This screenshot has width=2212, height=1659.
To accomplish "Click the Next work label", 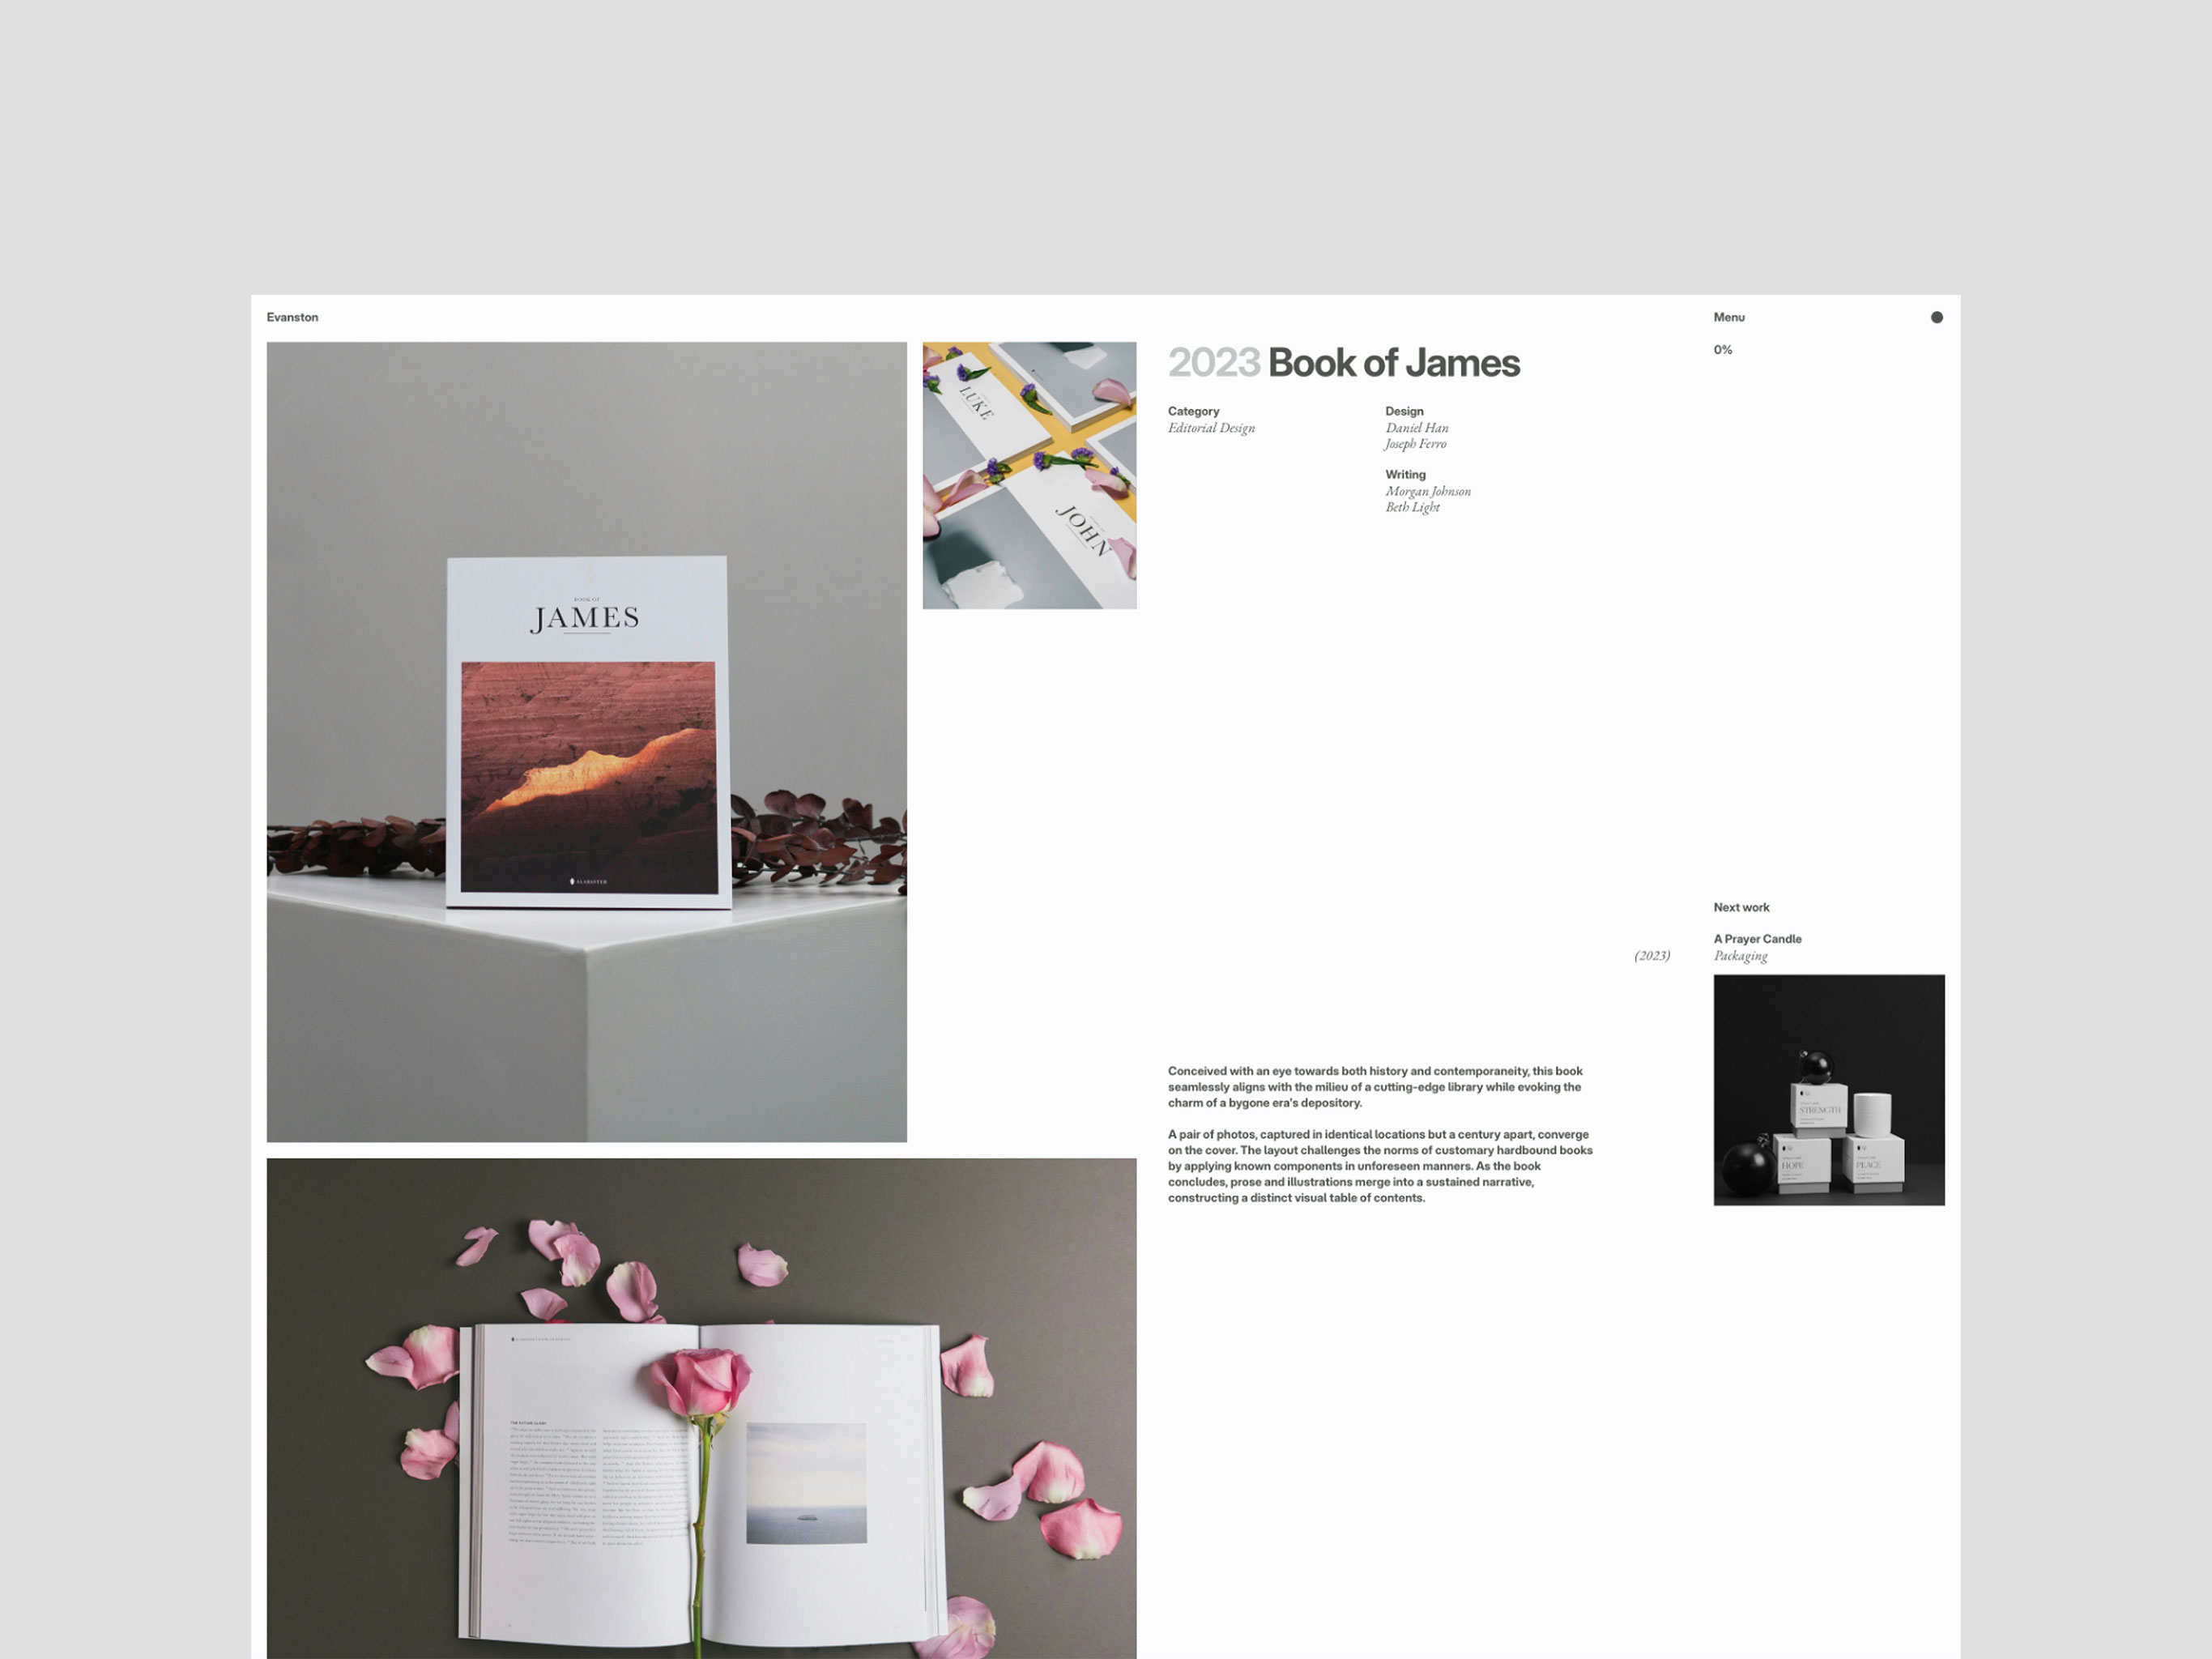I will point(1741,907).
